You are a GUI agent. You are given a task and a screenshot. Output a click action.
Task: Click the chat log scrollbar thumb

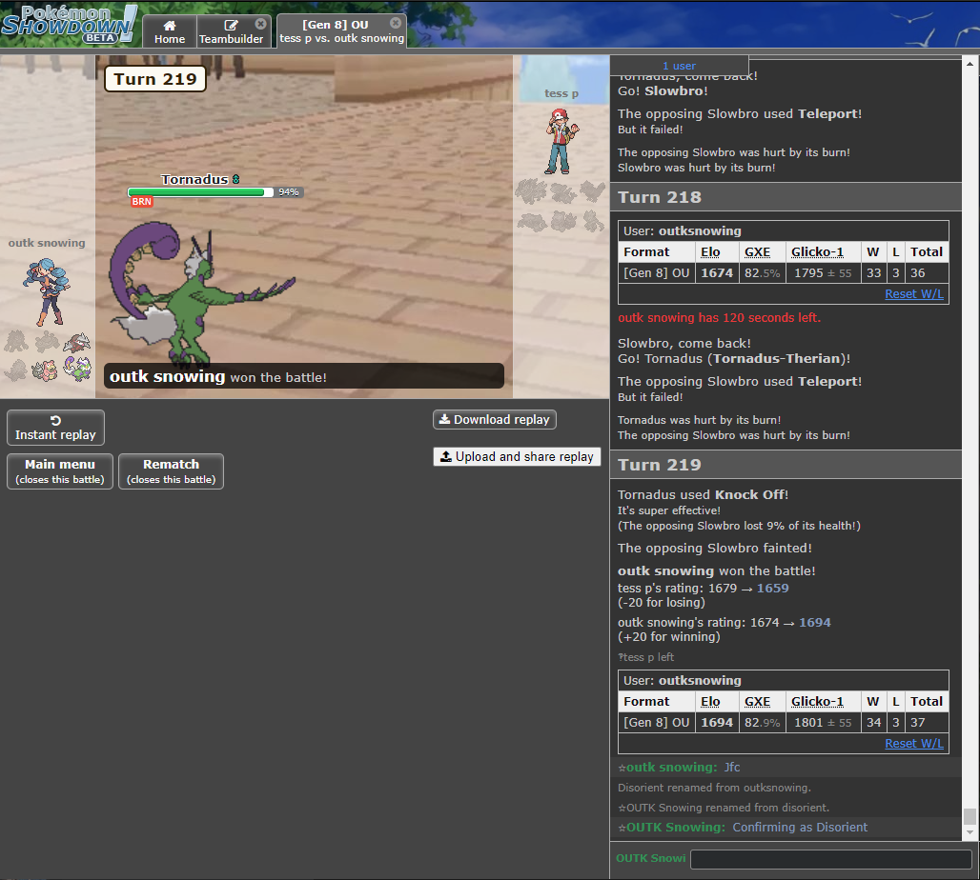point(970,816)
